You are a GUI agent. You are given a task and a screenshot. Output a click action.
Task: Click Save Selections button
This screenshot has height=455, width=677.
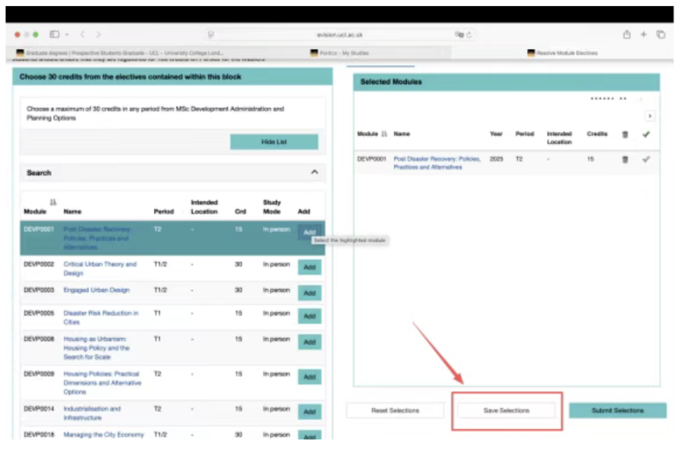click(x=506, y=411)
